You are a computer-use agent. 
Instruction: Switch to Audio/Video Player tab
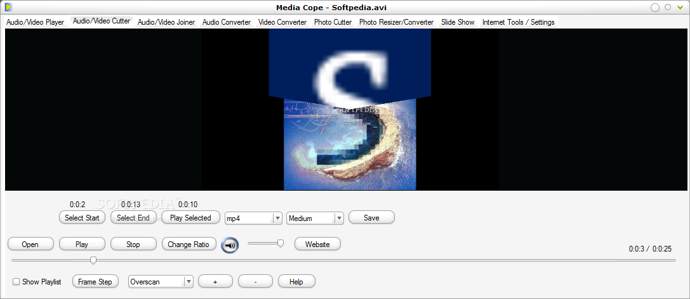[x=35, y=22]
